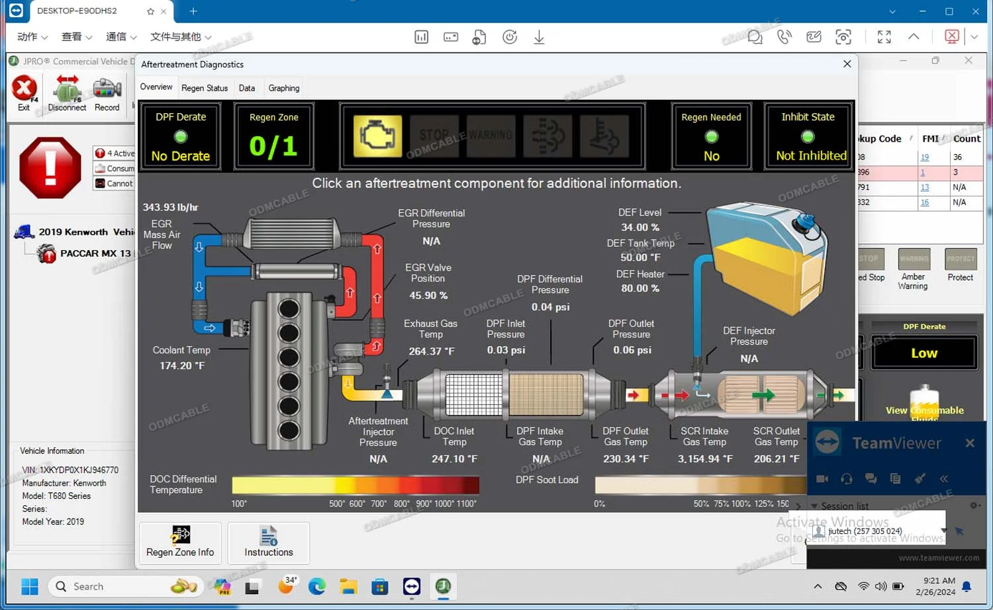Click the WARNING lamp indicator
Screen dimensions: 993x610
click(x=491, y=136)
